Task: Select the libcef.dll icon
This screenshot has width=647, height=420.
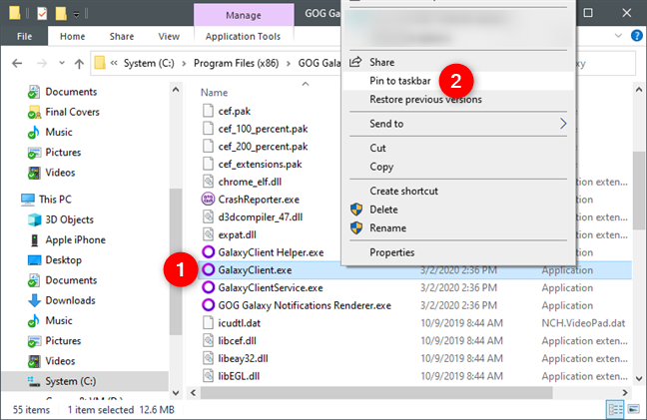Action: coord(208,341)
